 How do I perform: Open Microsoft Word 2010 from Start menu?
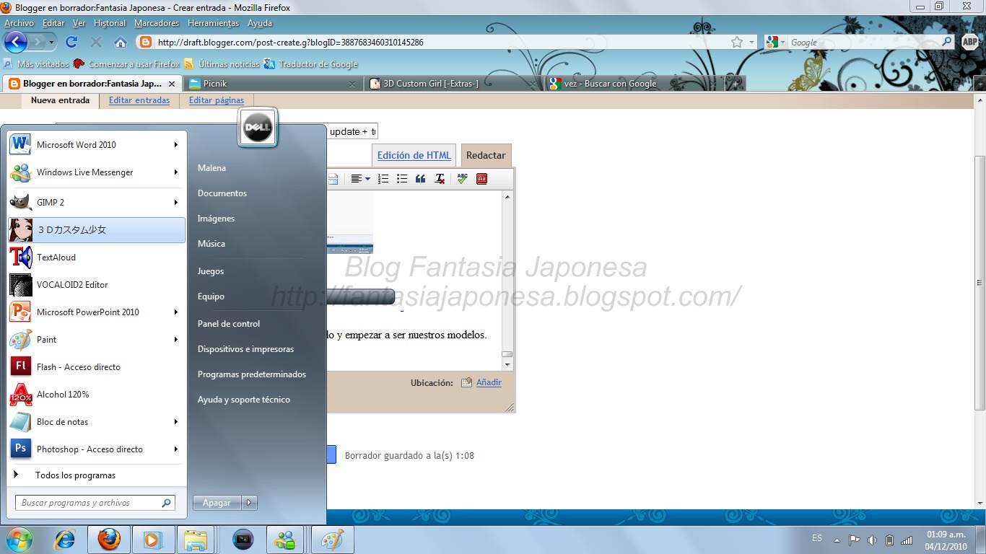[97, 145]
